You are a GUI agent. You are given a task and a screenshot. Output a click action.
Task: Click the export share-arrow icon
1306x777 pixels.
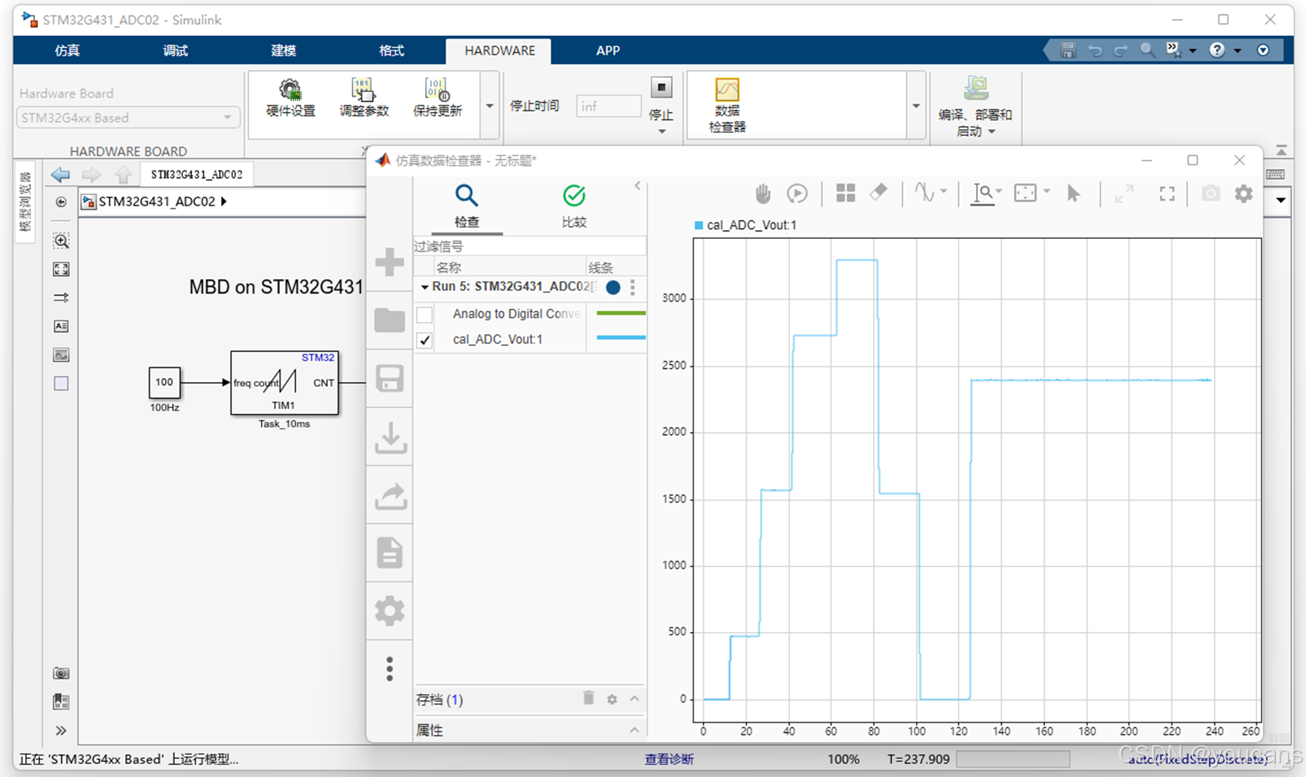click(x=390, y=495)
